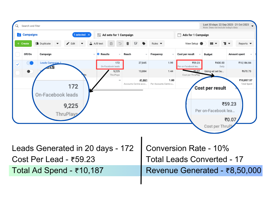Open the Reports dropdown
Viewport: 269px width, 202px height.
[x=245, y=44]
